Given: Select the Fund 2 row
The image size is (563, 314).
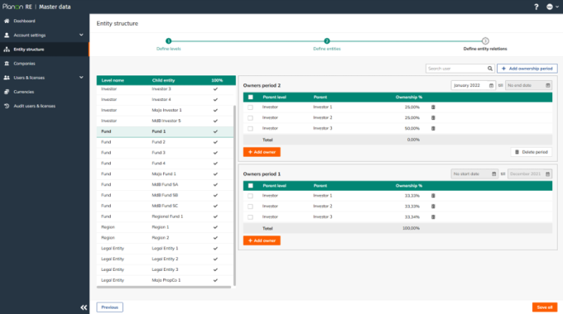Looking at the screenshot, I should [165, 142].
